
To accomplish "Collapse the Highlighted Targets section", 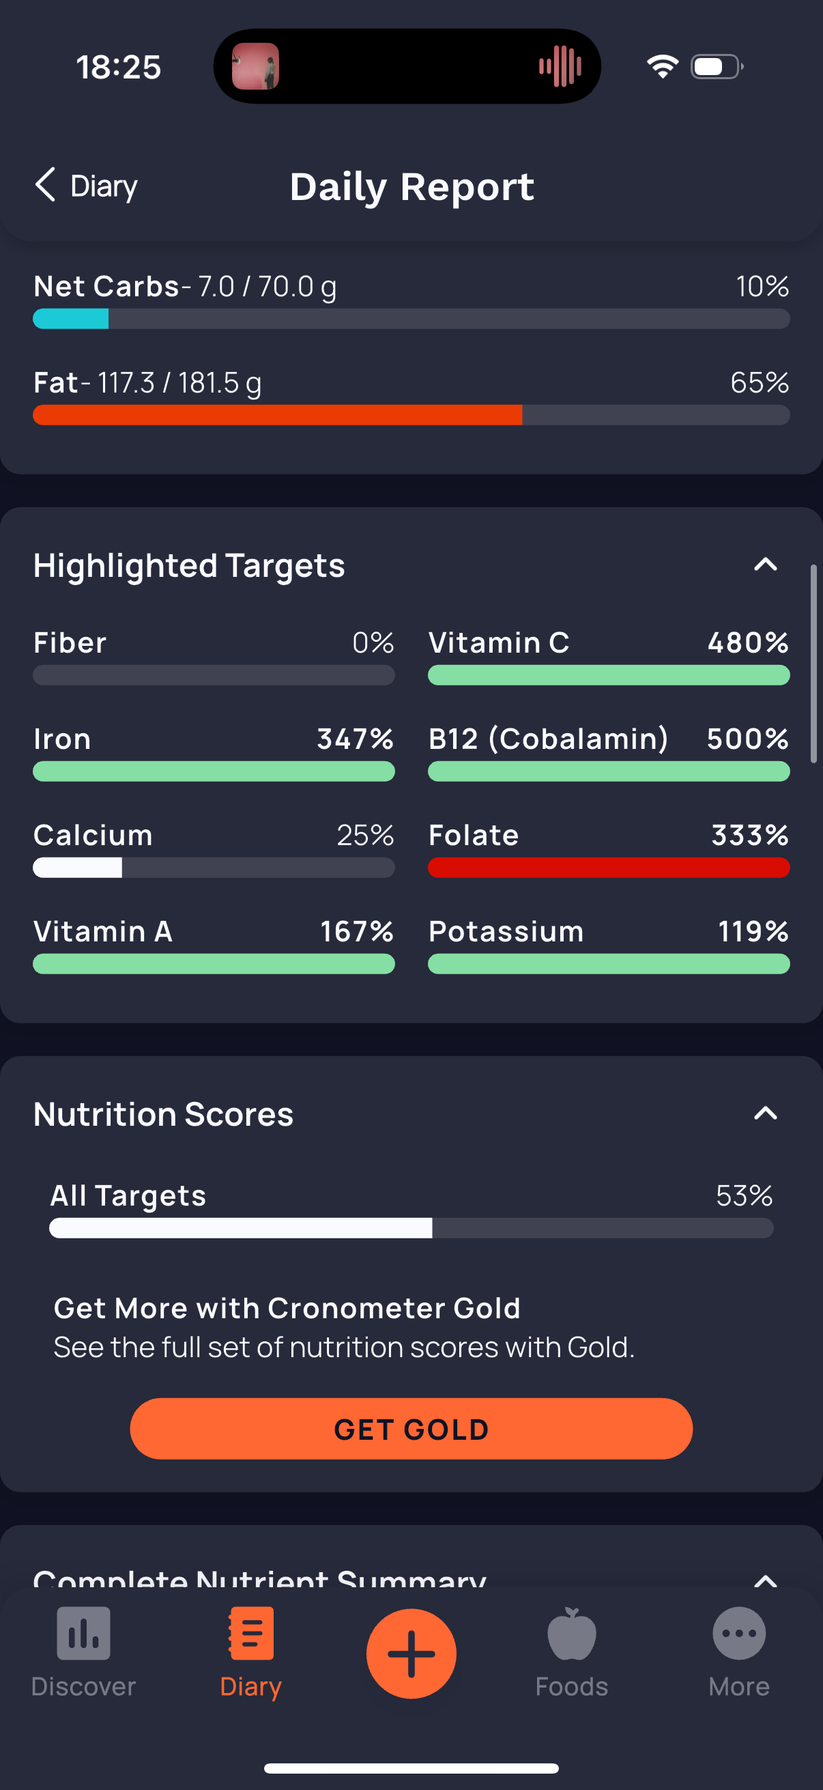I will pos(766,564).
